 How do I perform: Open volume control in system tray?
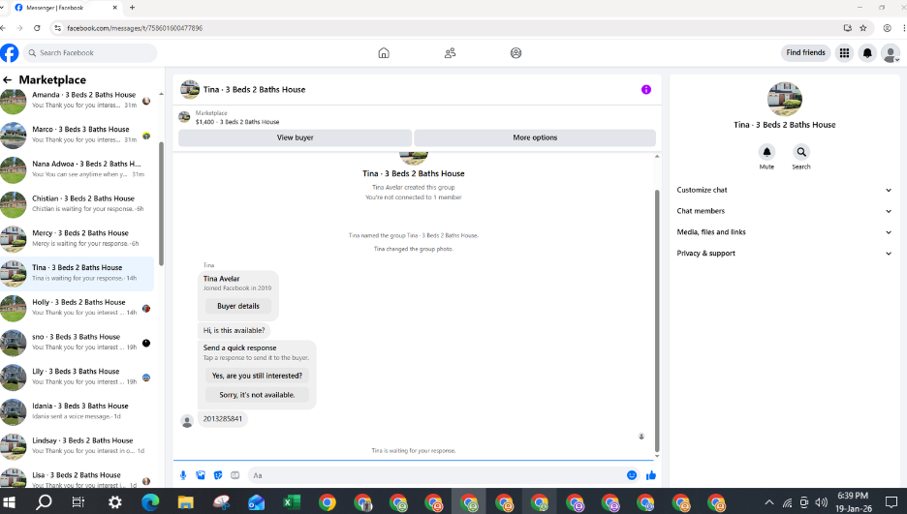click(x=821, y=502)
